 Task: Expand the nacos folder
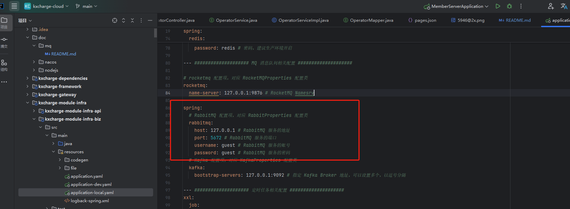(x=34, y=62)
